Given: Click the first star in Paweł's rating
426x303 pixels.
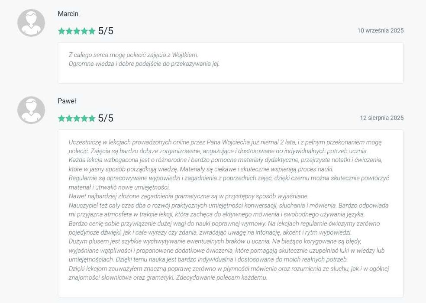Looking at the screenshot, I should tap(61, 119).
